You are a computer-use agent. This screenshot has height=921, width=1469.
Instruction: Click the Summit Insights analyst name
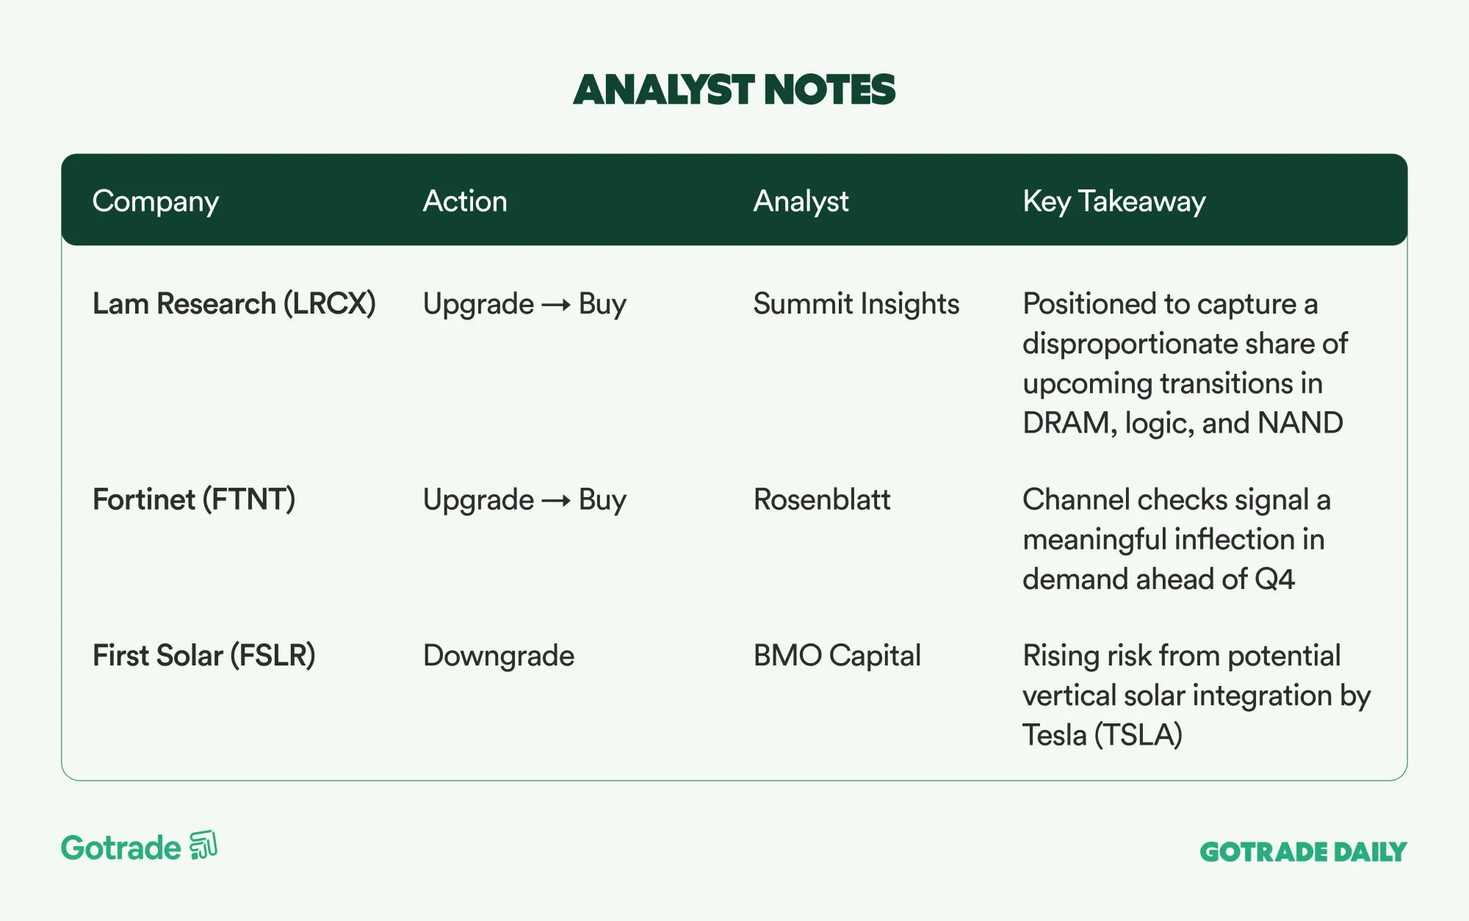[856, 304]
